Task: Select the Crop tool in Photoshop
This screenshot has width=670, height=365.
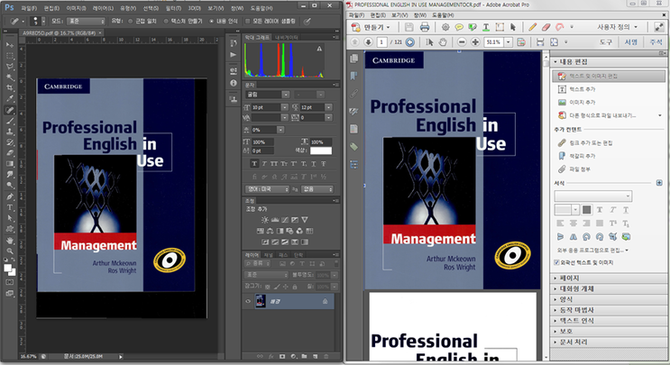Action: [x=9, y=88]
